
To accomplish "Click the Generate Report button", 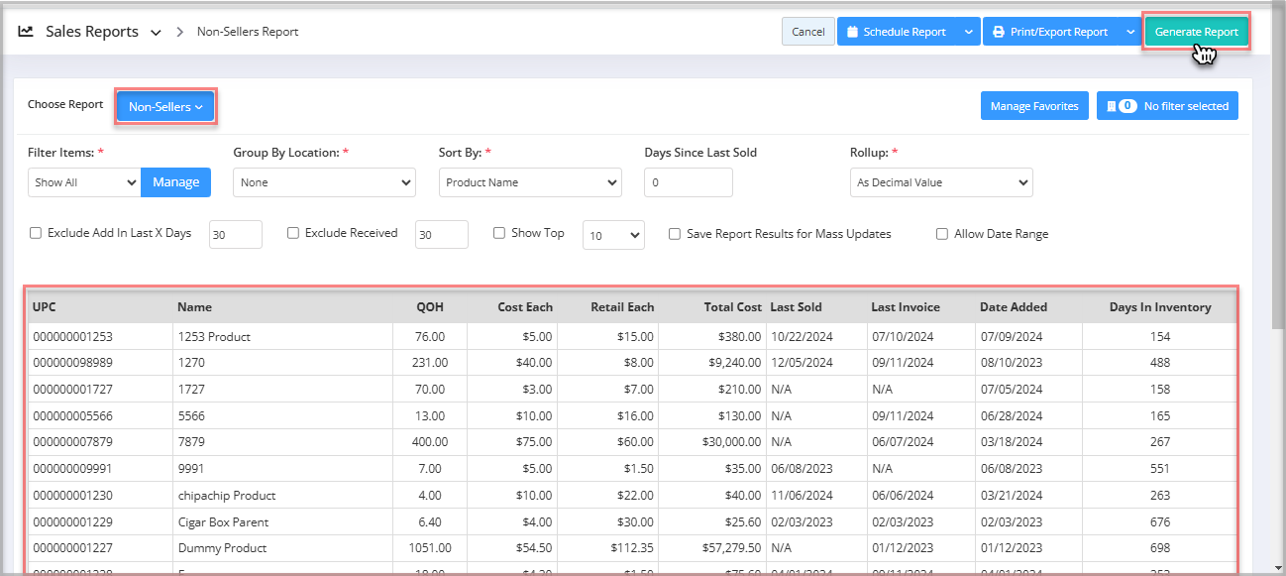I will 1196,32.
